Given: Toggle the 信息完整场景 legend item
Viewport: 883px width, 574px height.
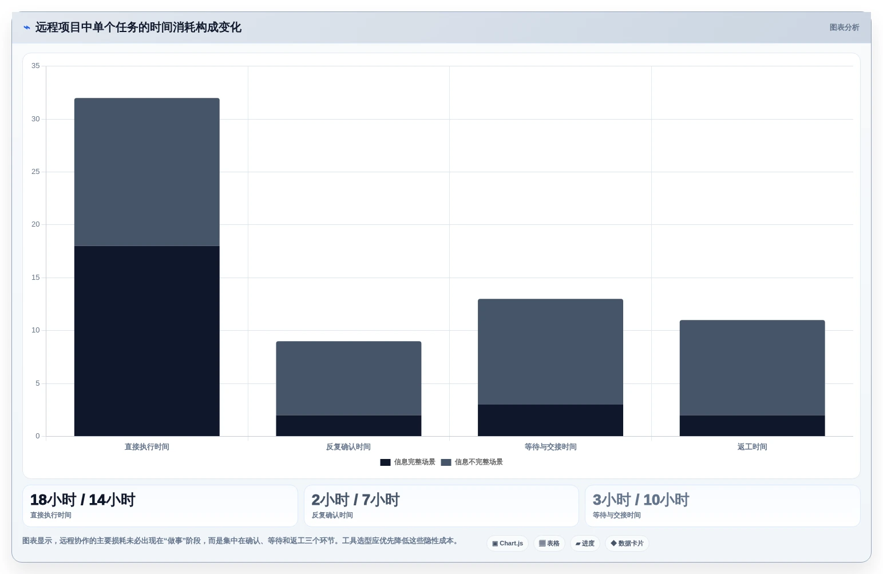Looking at the screenshot, I should (407, 462).
